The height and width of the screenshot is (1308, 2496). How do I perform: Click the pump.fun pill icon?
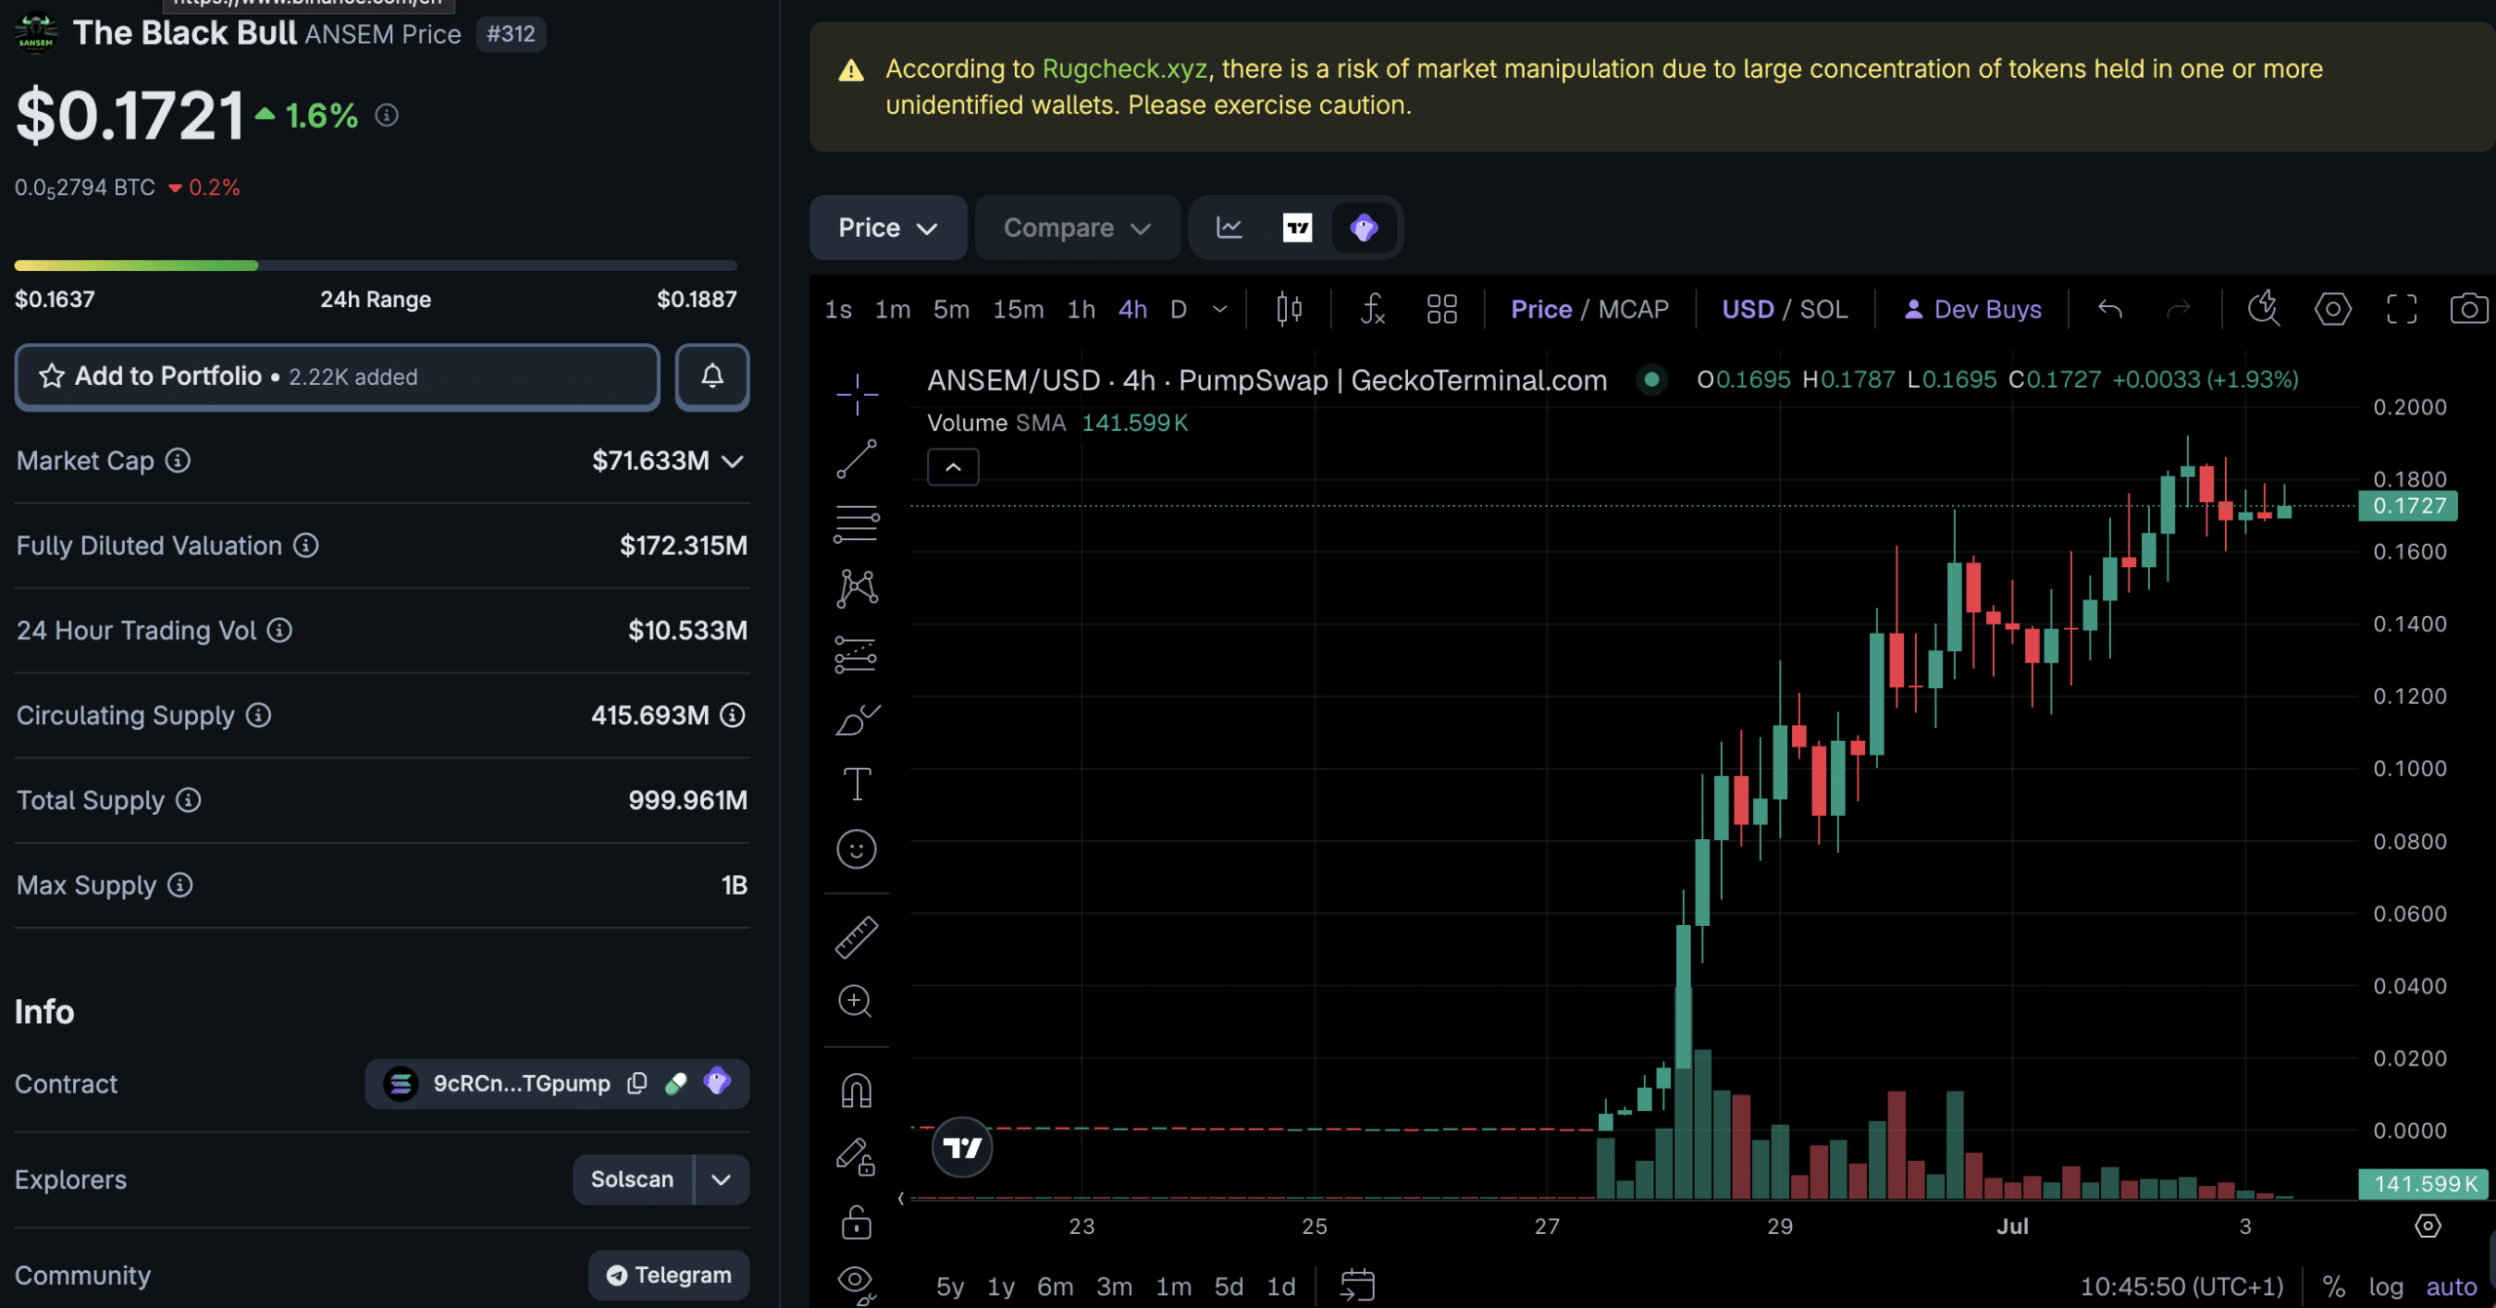[676, 1083]
